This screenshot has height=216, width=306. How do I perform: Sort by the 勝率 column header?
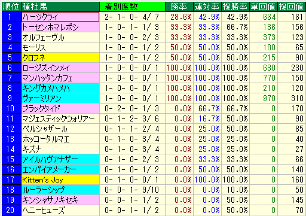179,7
